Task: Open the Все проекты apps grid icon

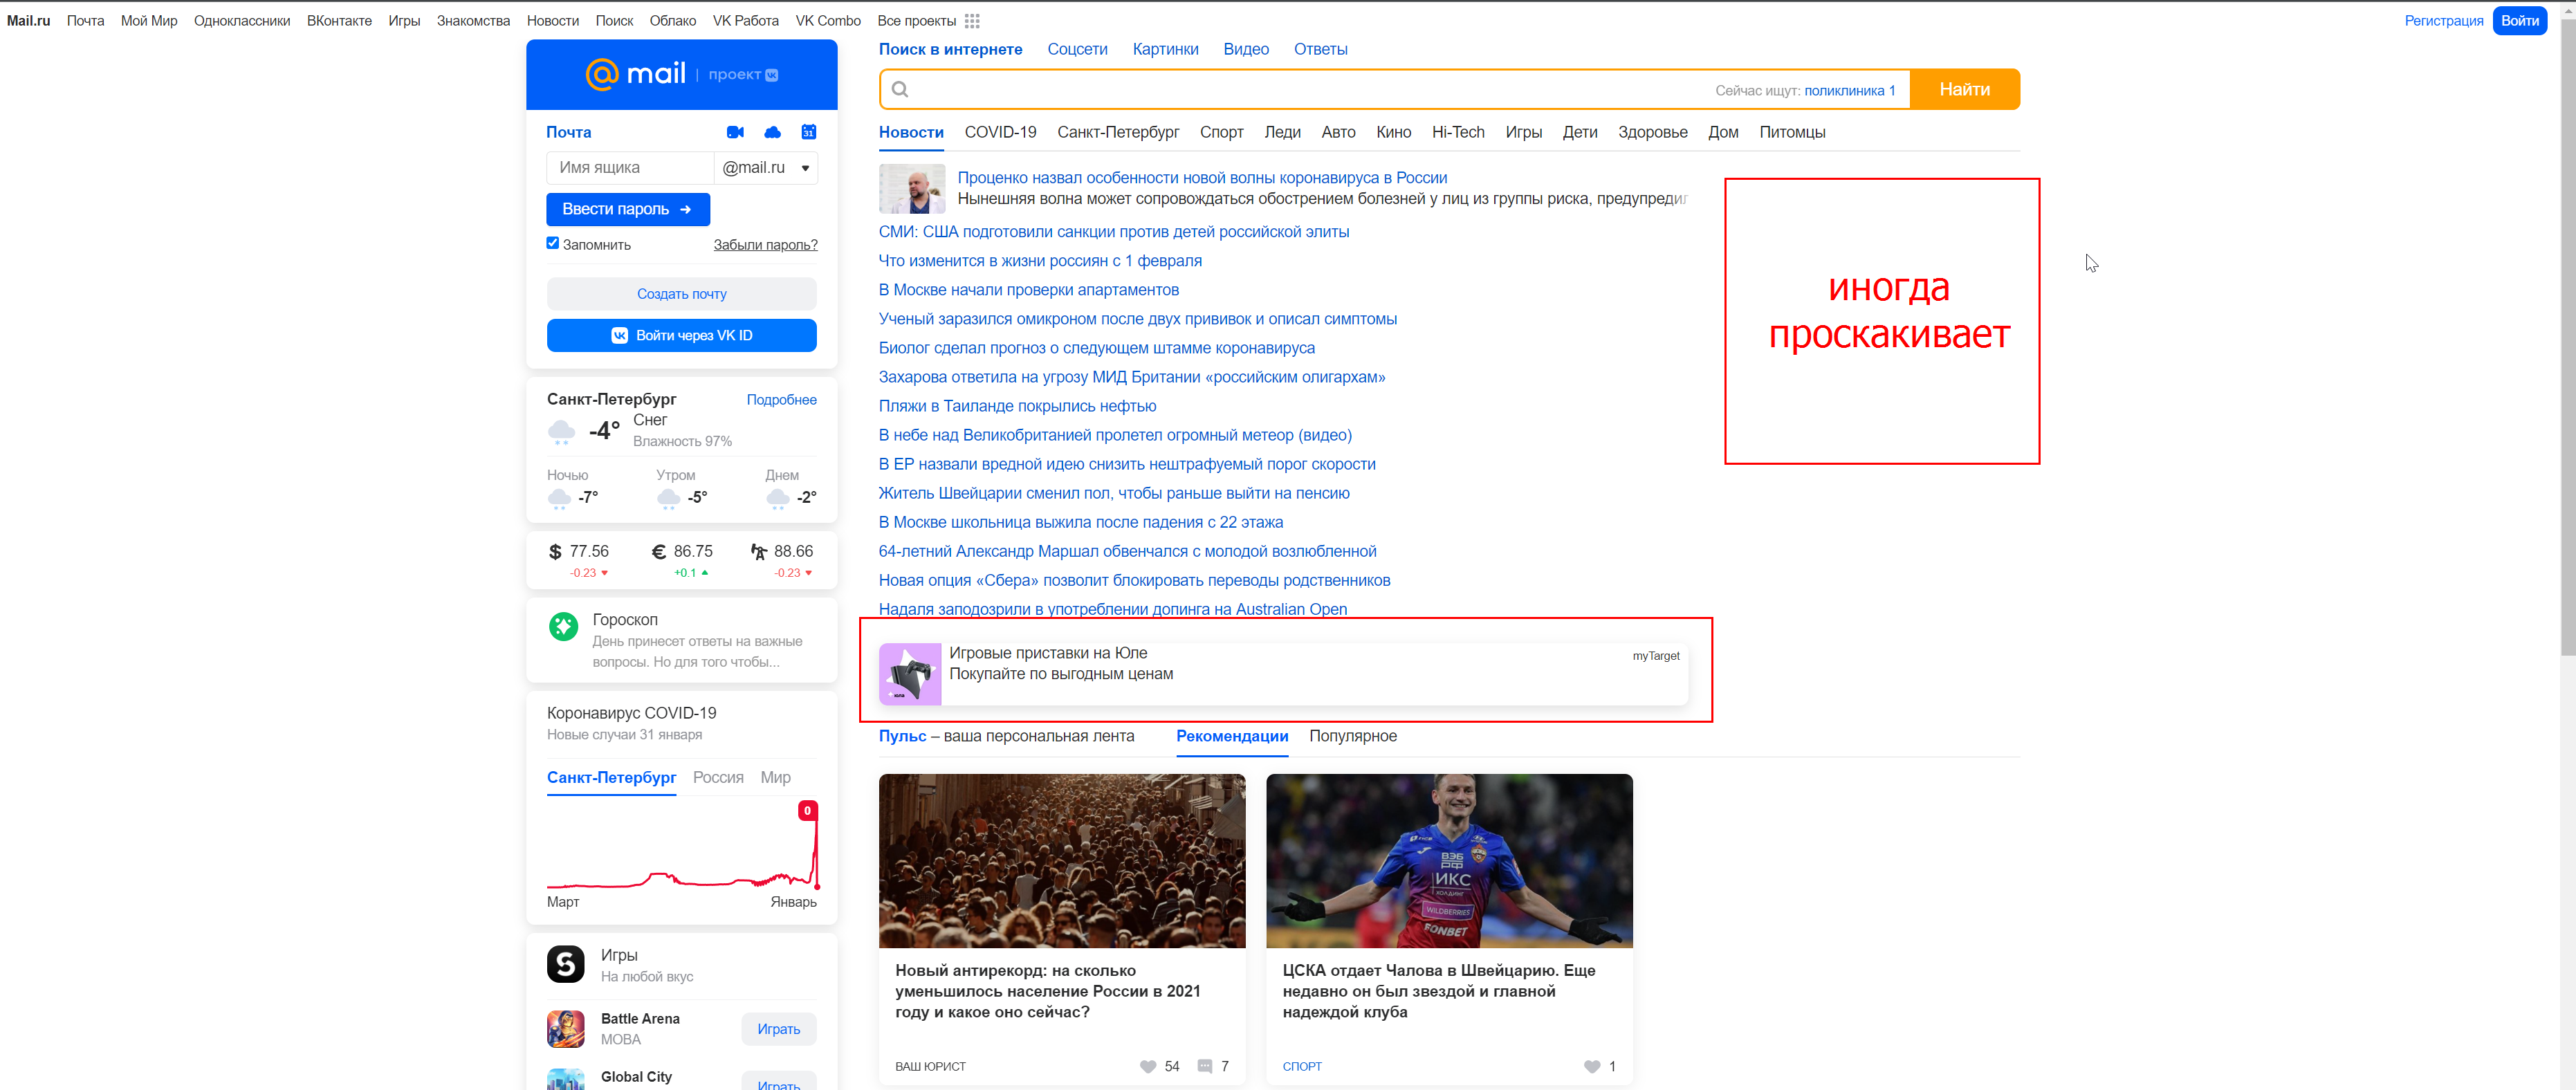Action: click(x=971, y=20)
